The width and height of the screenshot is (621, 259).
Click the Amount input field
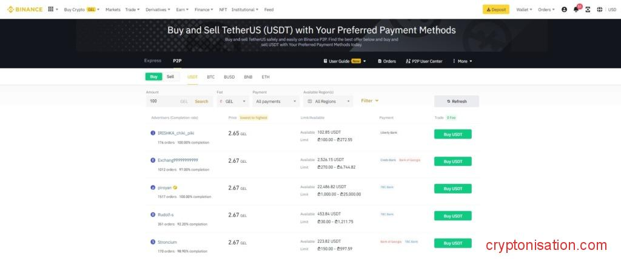click(x=164, y=102)
